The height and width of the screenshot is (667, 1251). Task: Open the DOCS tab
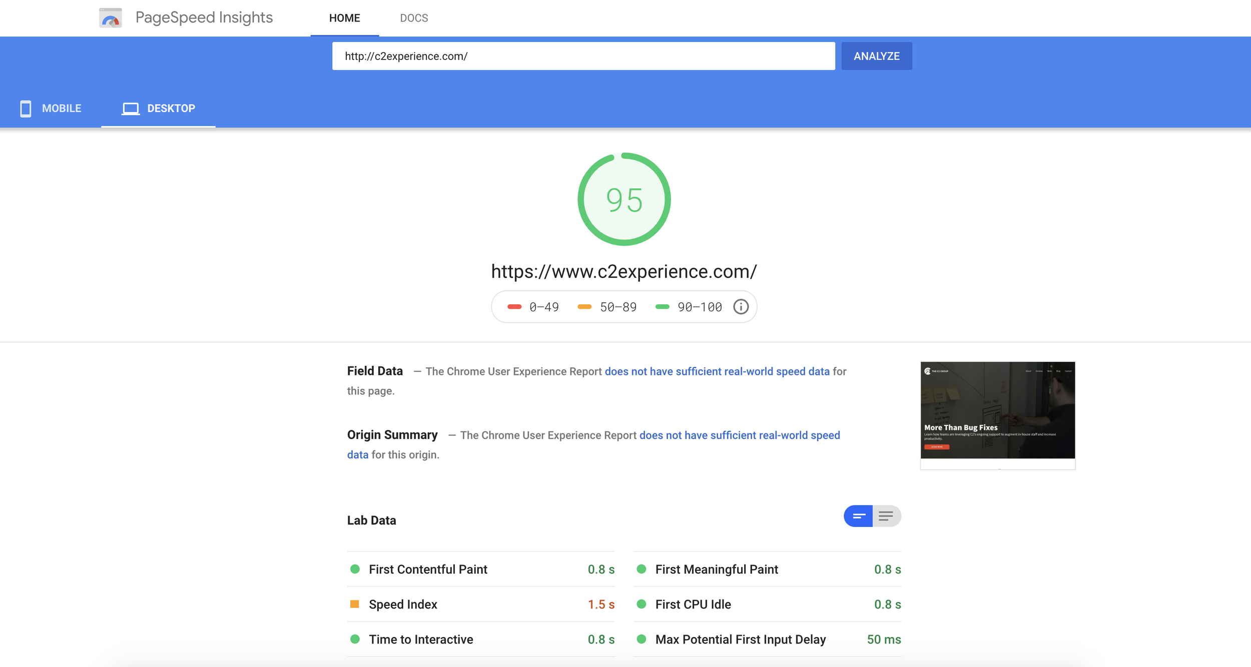tap(414, 18)
